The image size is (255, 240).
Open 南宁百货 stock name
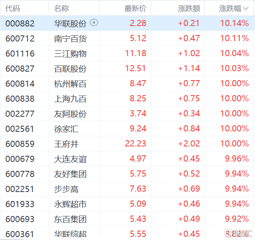[x=70, y=39]
